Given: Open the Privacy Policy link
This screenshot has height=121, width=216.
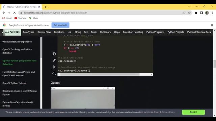Looking at the screenshot, I should [x=168, y=112].
